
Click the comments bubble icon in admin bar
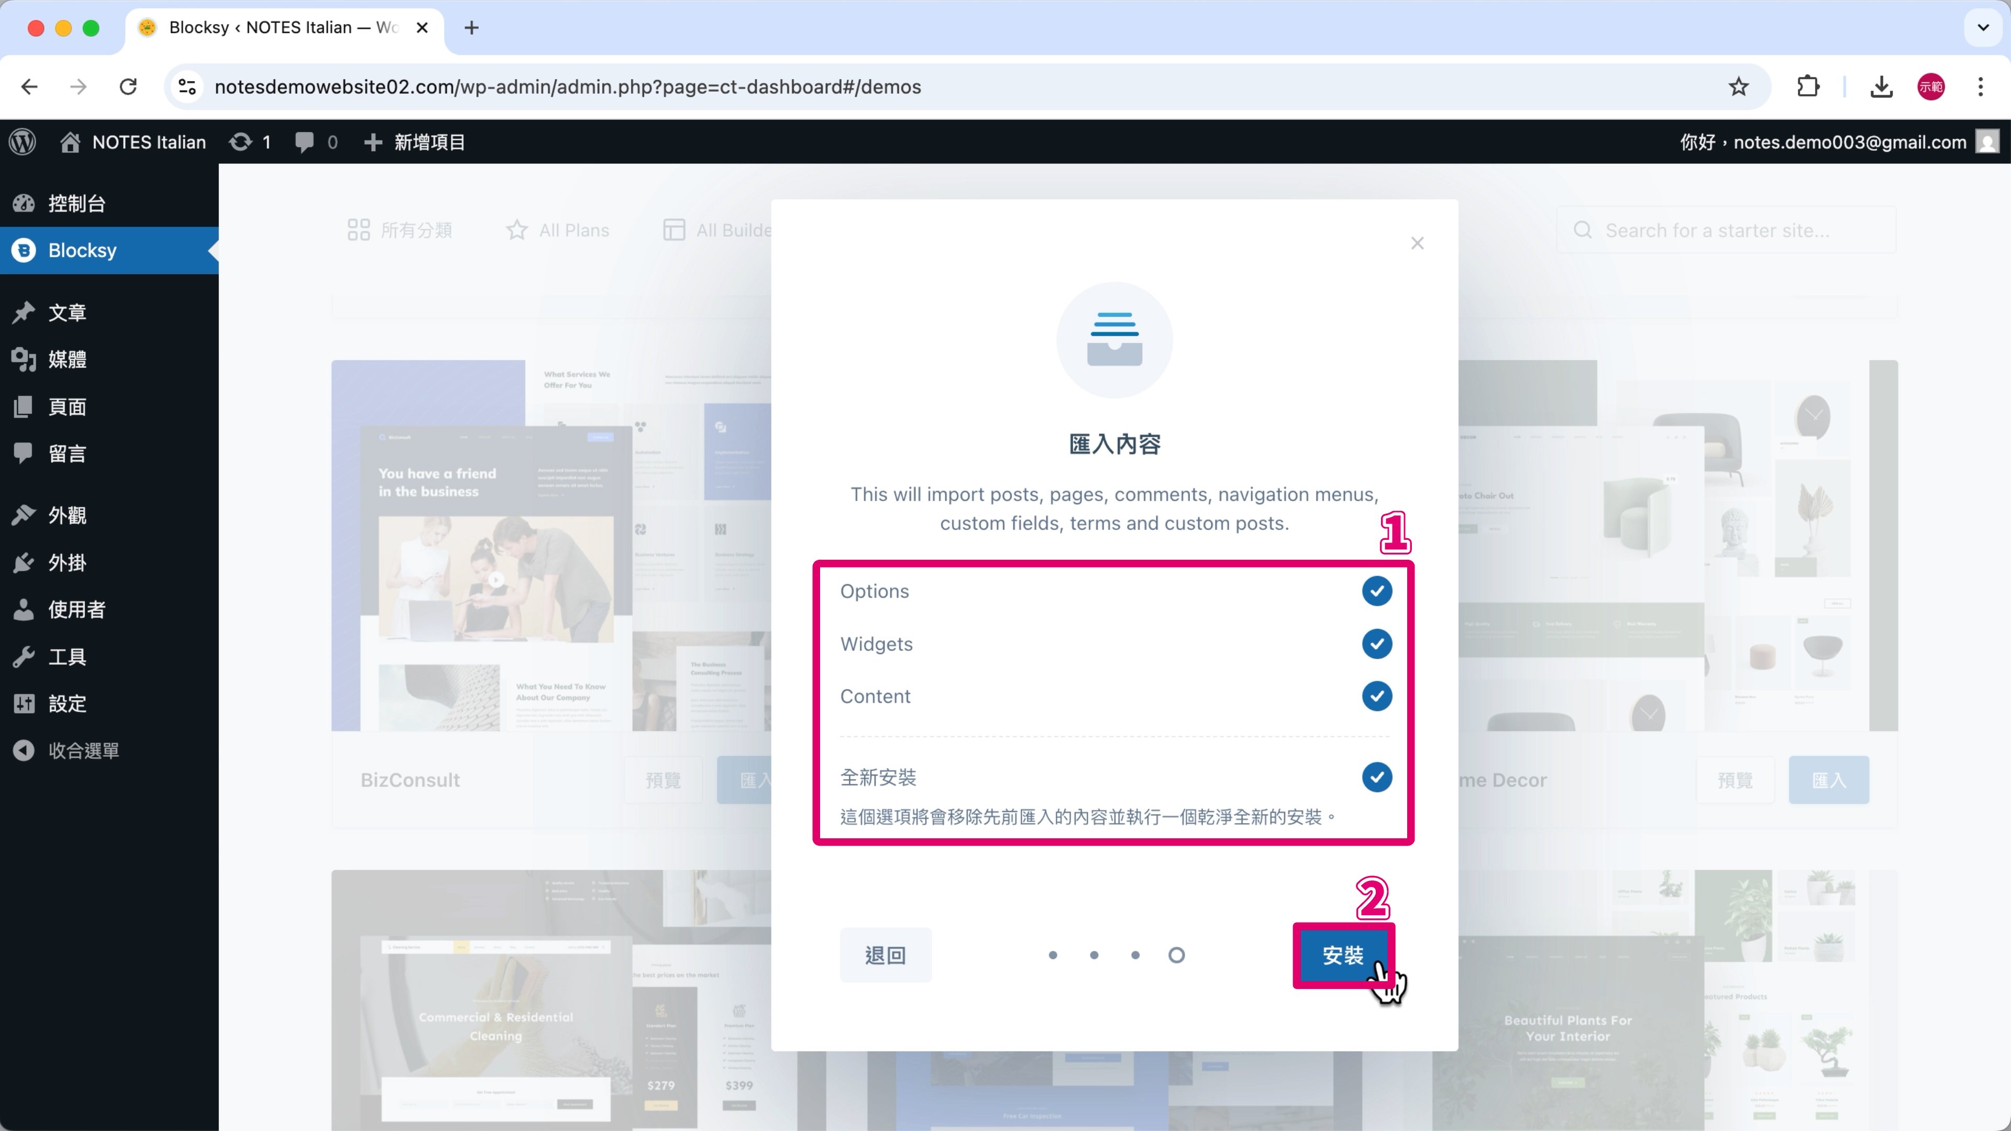click(304, 142)
